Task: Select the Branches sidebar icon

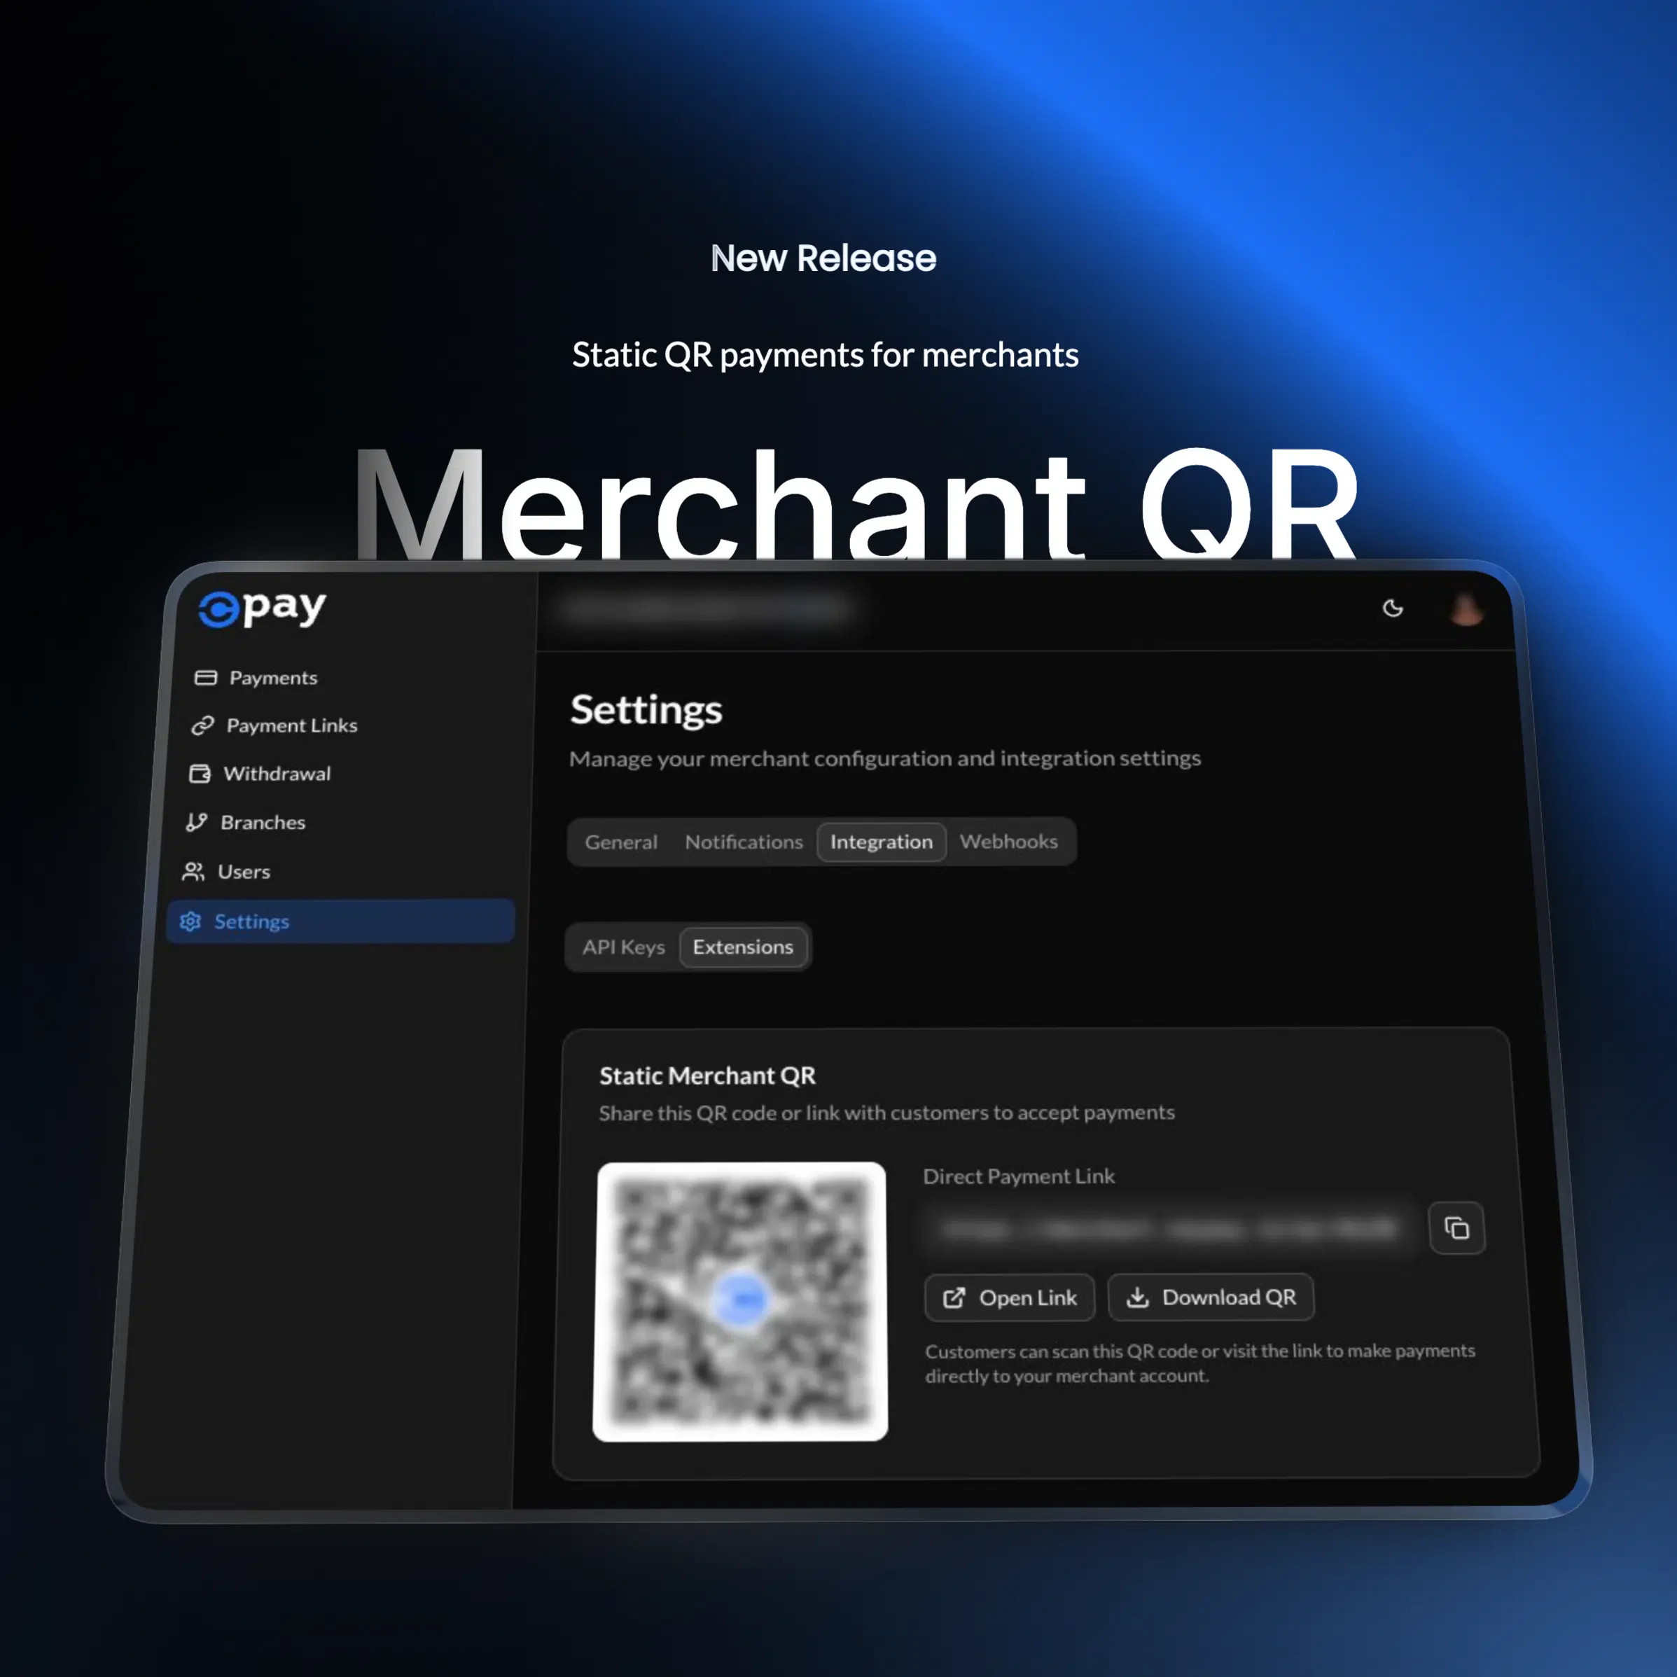Action: tap(198, 822)
